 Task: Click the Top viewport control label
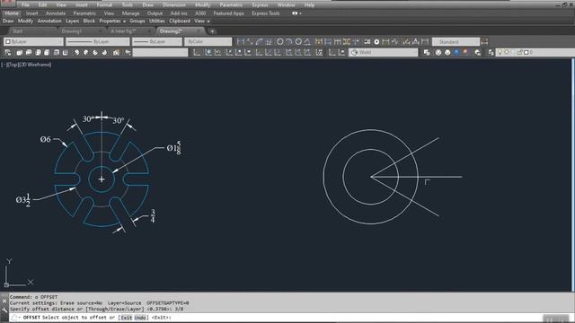click(13, 65)
